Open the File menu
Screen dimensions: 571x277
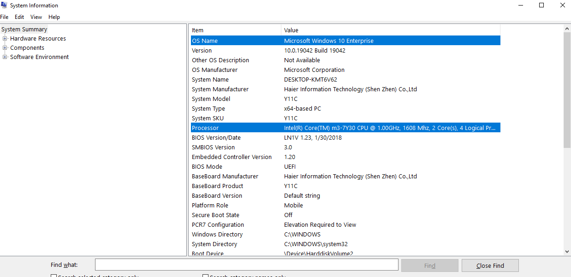pyautogui.click(x=5, y=17)
